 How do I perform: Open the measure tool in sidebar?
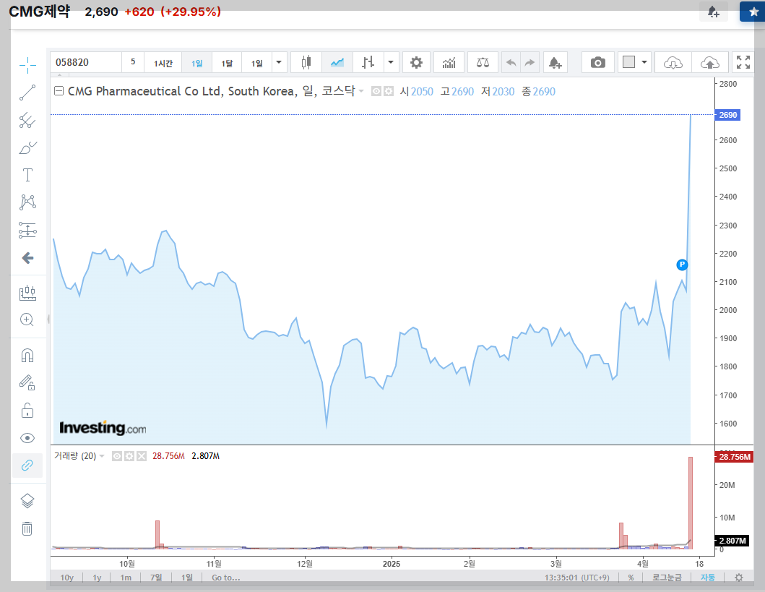coord(27,293)
